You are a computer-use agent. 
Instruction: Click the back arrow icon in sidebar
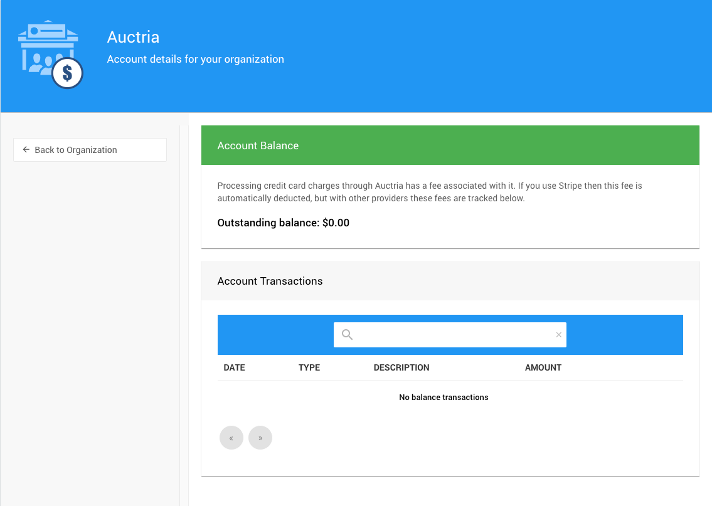tap(26, 150)
